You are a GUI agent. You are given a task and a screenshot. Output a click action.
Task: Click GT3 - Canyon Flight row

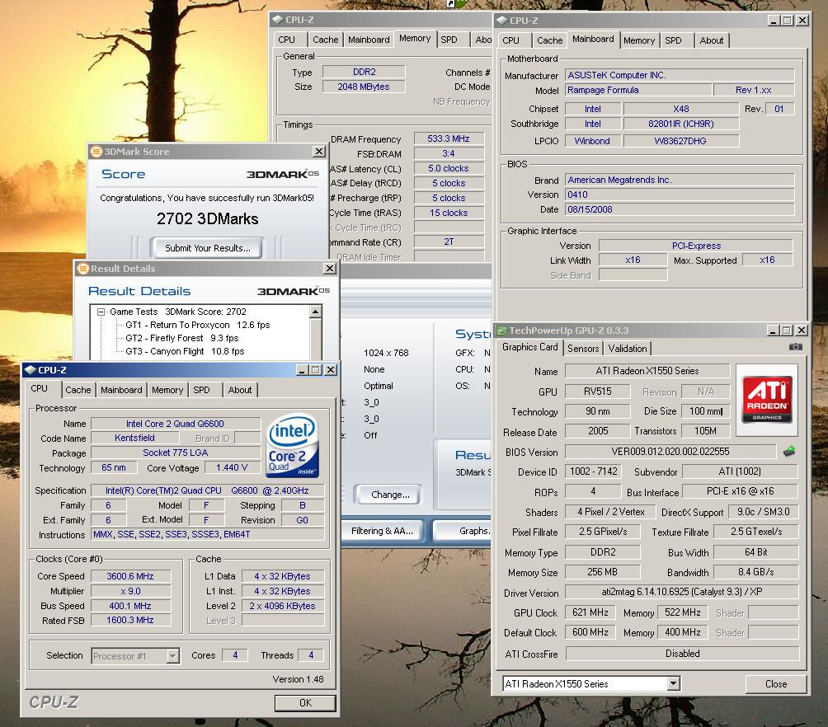[185, 351]
